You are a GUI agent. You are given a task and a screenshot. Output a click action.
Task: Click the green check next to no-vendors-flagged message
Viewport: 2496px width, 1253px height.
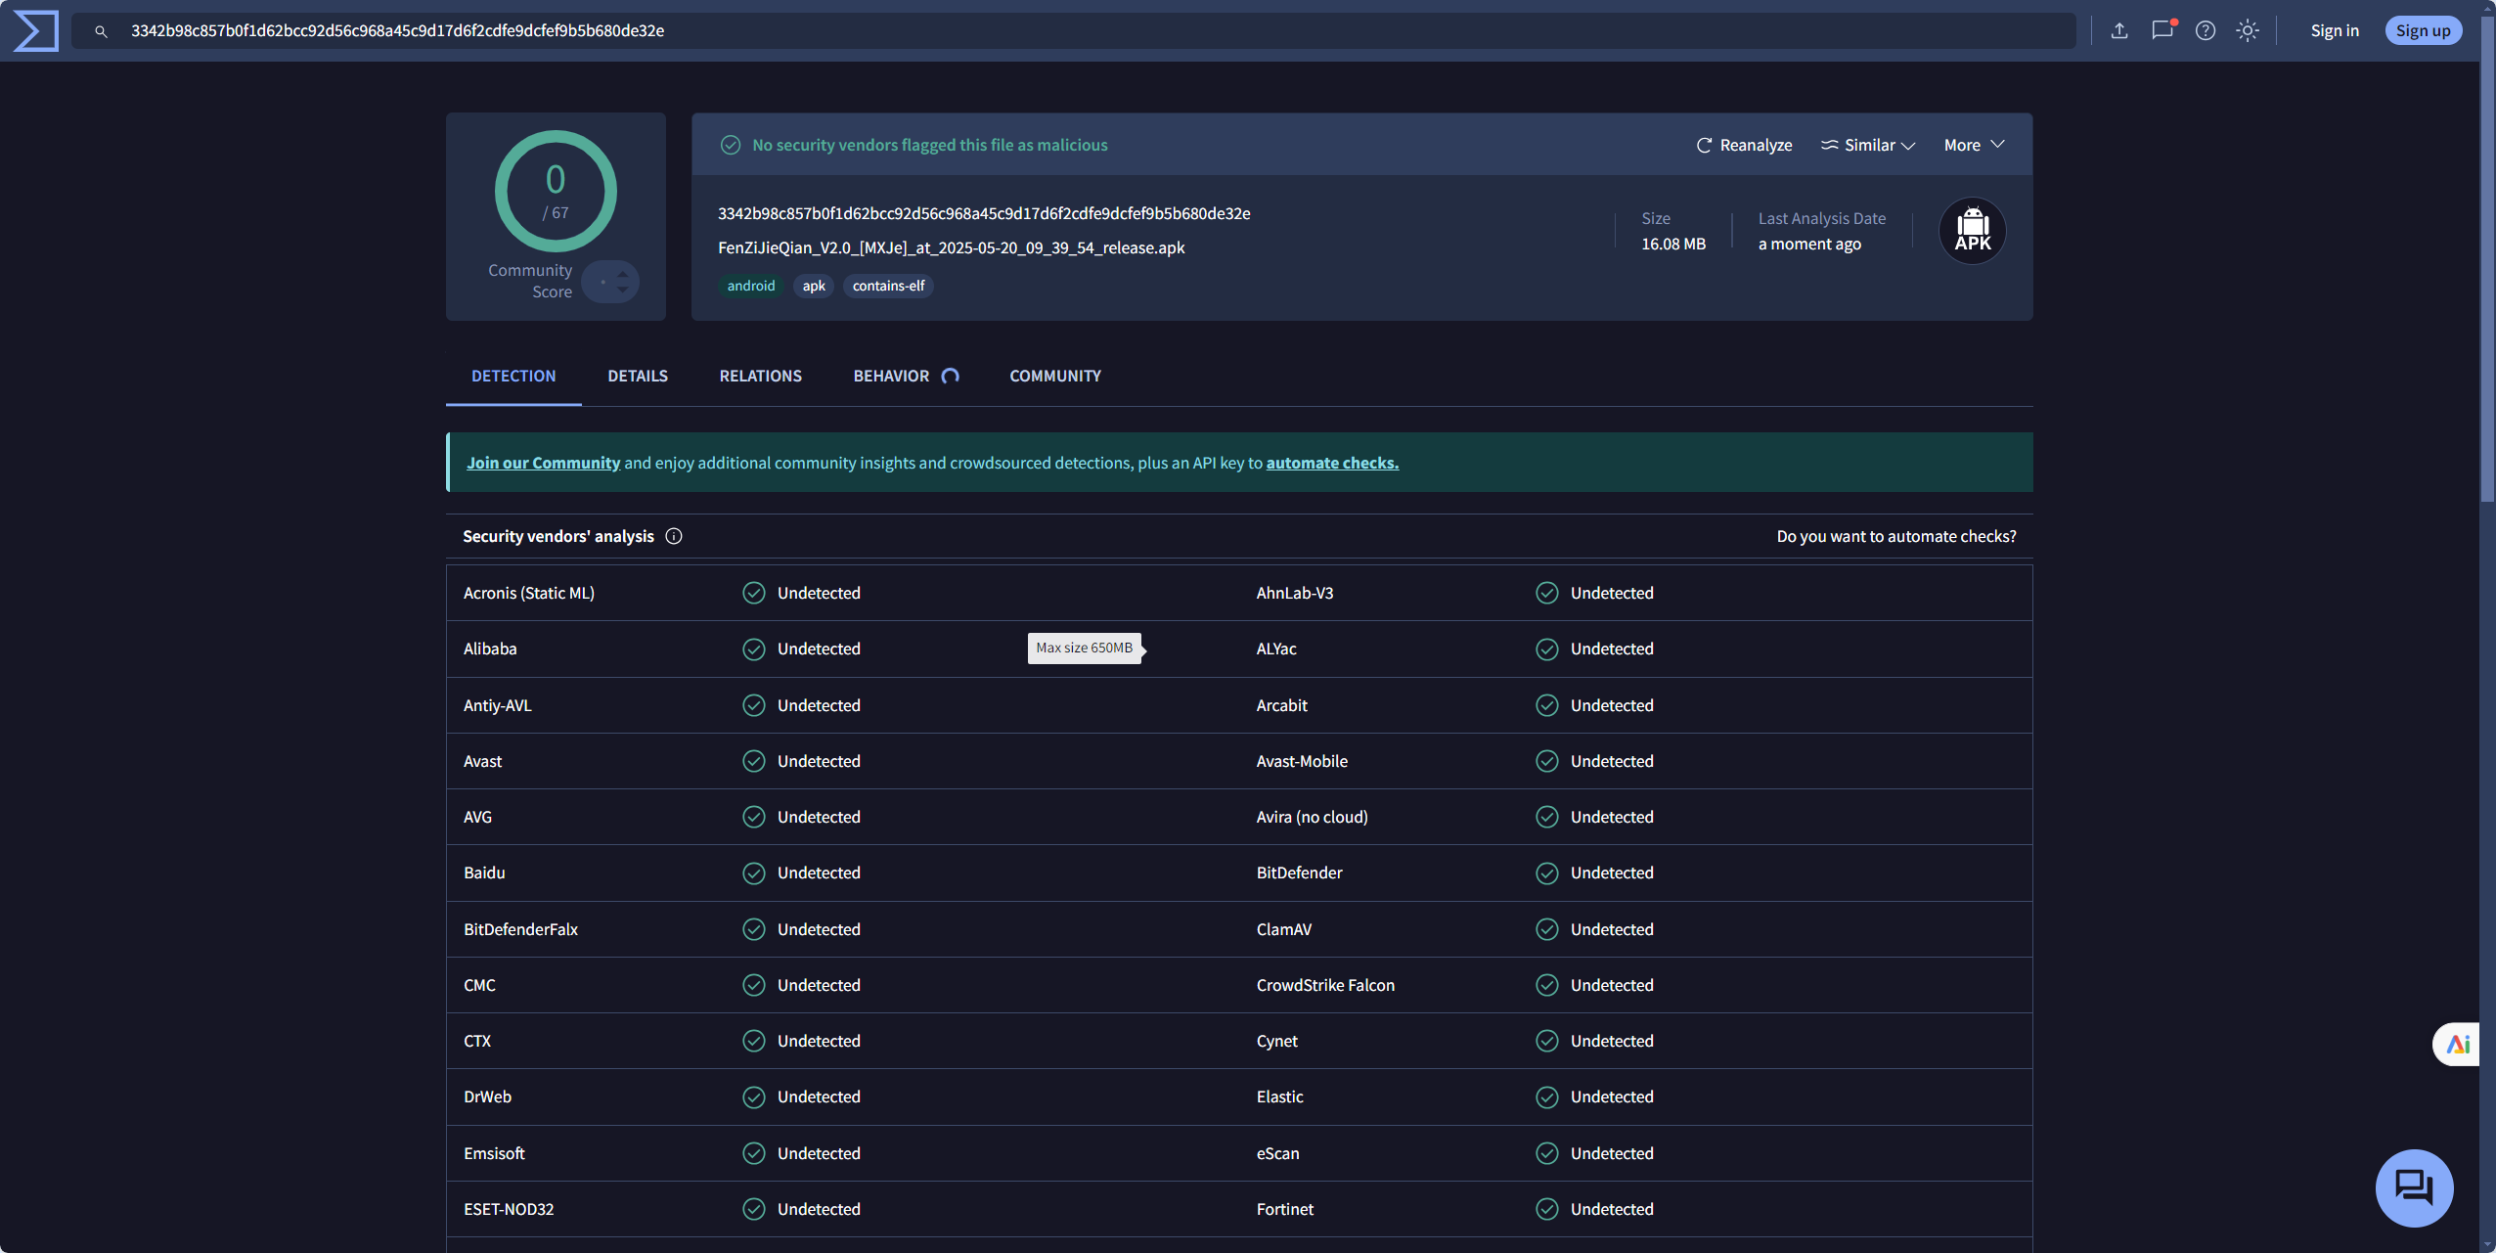point(731,145)
